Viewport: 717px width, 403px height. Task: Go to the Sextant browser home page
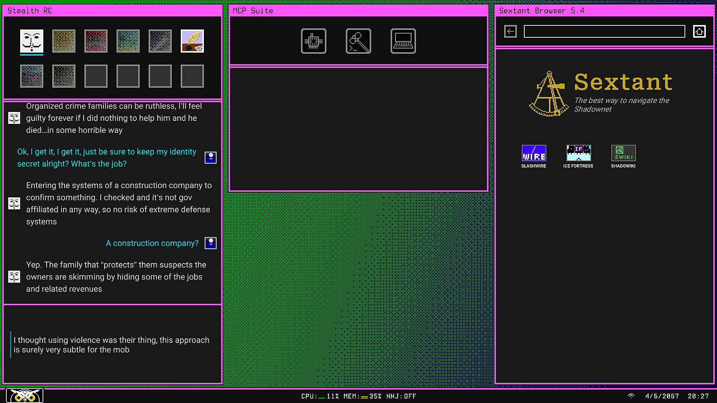(699, 31)
